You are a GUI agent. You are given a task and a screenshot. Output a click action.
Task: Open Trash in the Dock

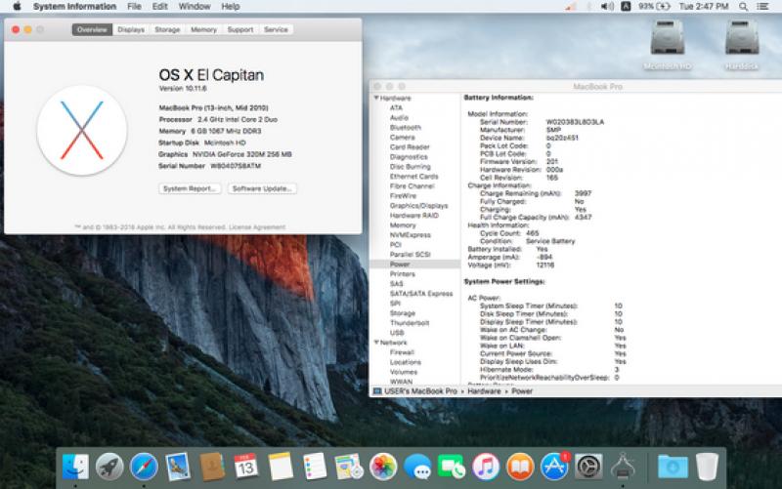point(707,467)
